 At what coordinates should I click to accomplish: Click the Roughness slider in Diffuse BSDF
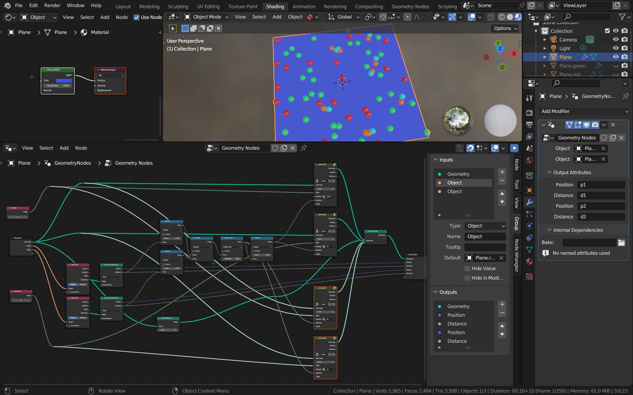point(58,86)
